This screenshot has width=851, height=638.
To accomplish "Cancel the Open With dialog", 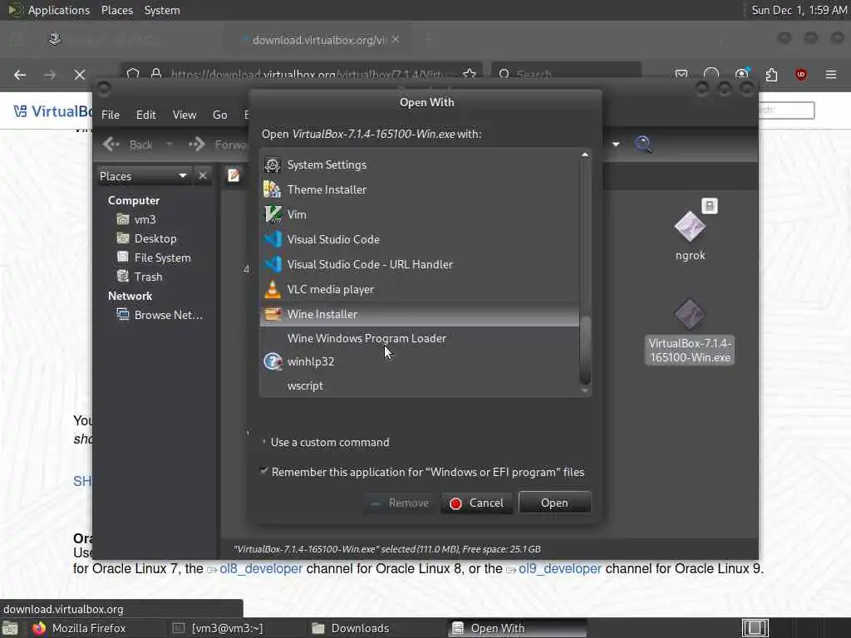I will click(x=476, y=503).
